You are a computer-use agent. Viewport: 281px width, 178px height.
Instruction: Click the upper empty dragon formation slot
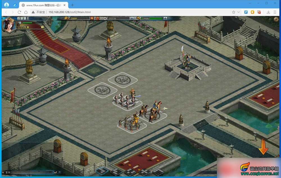(x=123, y=80)
